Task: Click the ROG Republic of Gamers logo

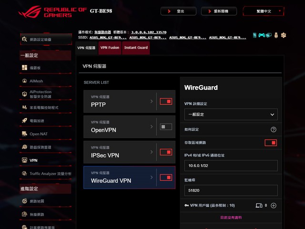Action: tap(52, 11)
